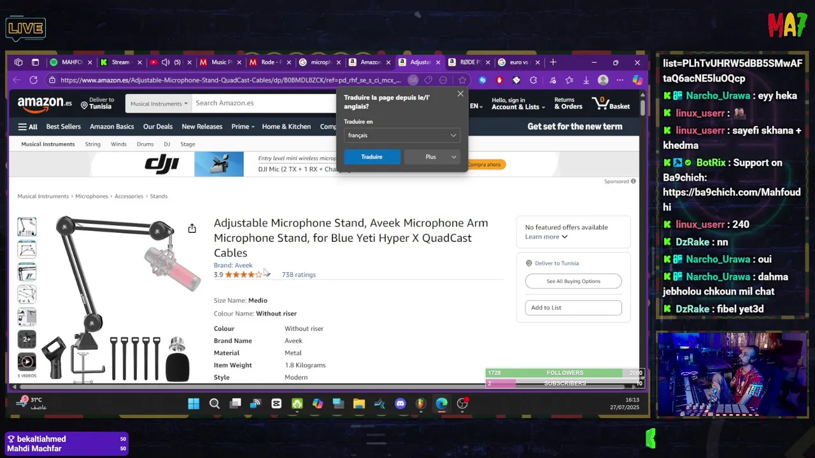Open the Deliver to Tunisia location selector
The image size is (815, 458).
97,103
